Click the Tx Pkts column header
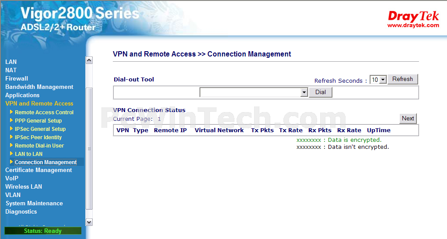Image resolution: width=447 pixels, height=239 pixels. 262,130
